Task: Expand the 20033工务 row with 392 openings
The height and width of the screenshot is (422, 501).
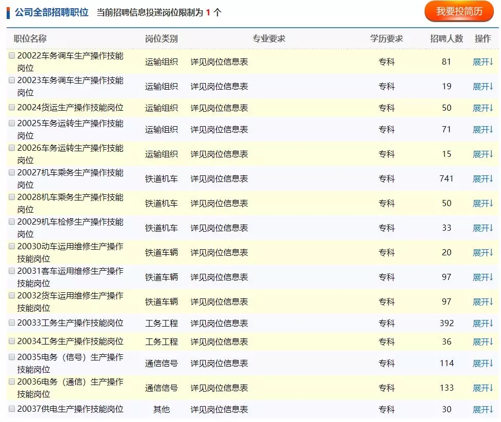Action: coord(483,324)
